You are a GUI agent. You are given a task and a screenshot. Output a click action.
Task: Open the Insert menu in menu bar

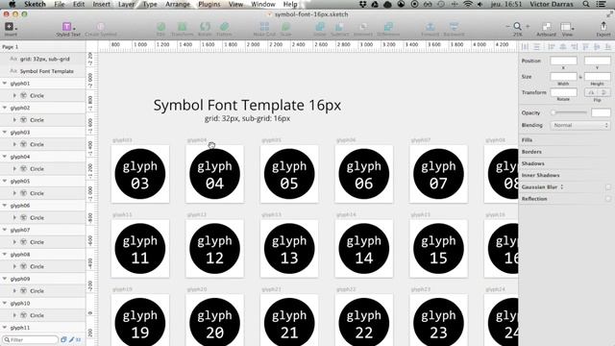101,4
